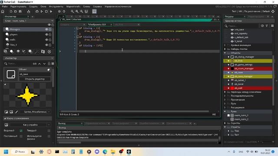Click the layer effect wand icon
Screen dimensions: 278x156
[36, 52]
